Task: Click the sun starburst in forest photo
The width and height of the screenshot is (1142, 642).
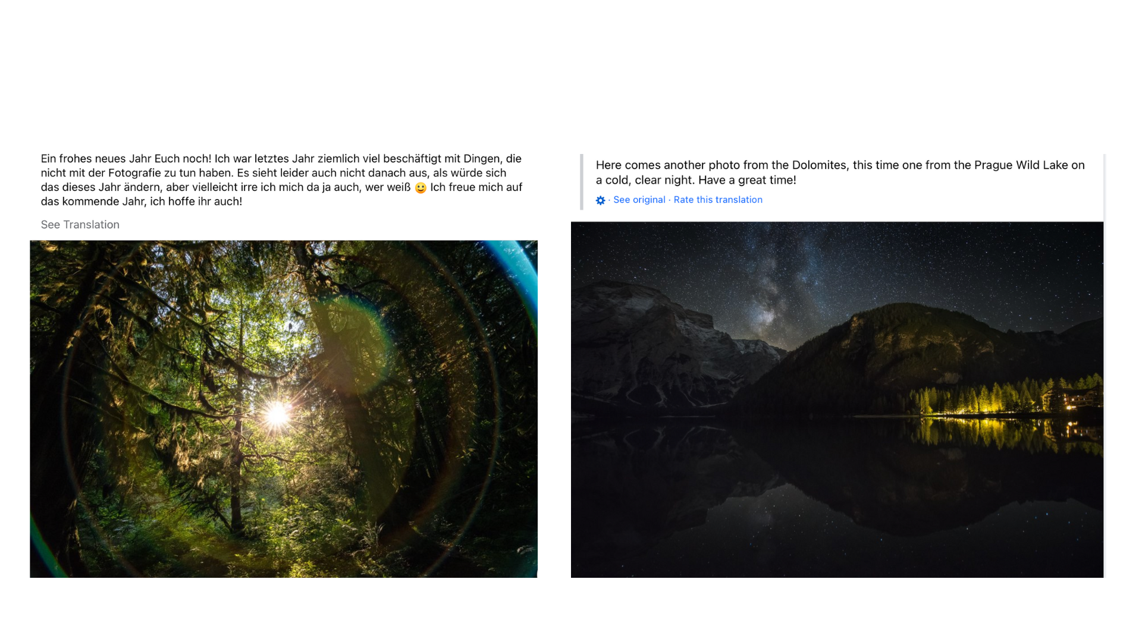Action: pyautogui.click(x=277, y=414)
